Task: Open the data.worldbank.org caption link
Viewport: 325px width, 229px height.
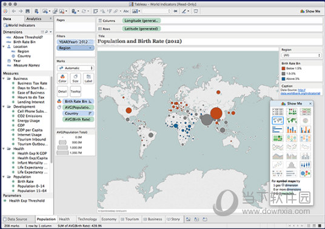Action: tap(300, 93)
